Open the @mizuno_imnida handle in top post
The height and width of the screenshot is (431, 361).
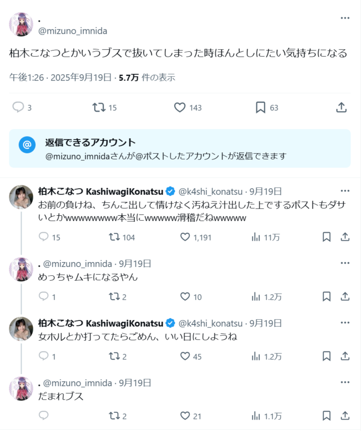(72, 31)
